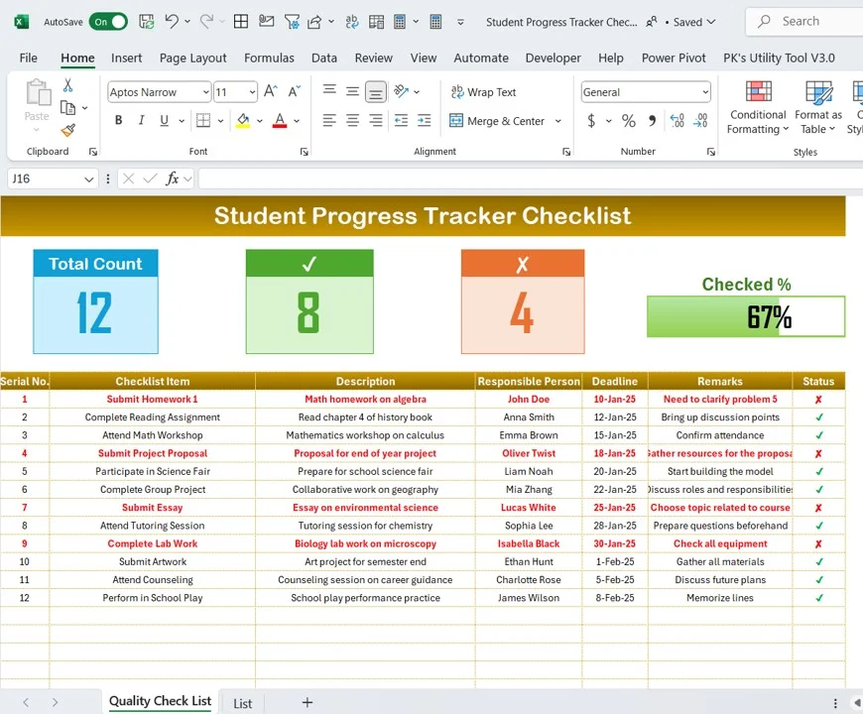Viewport: 863px width, 714px height.
Task: Click the Align Right icon
Action: pos(375,120)
